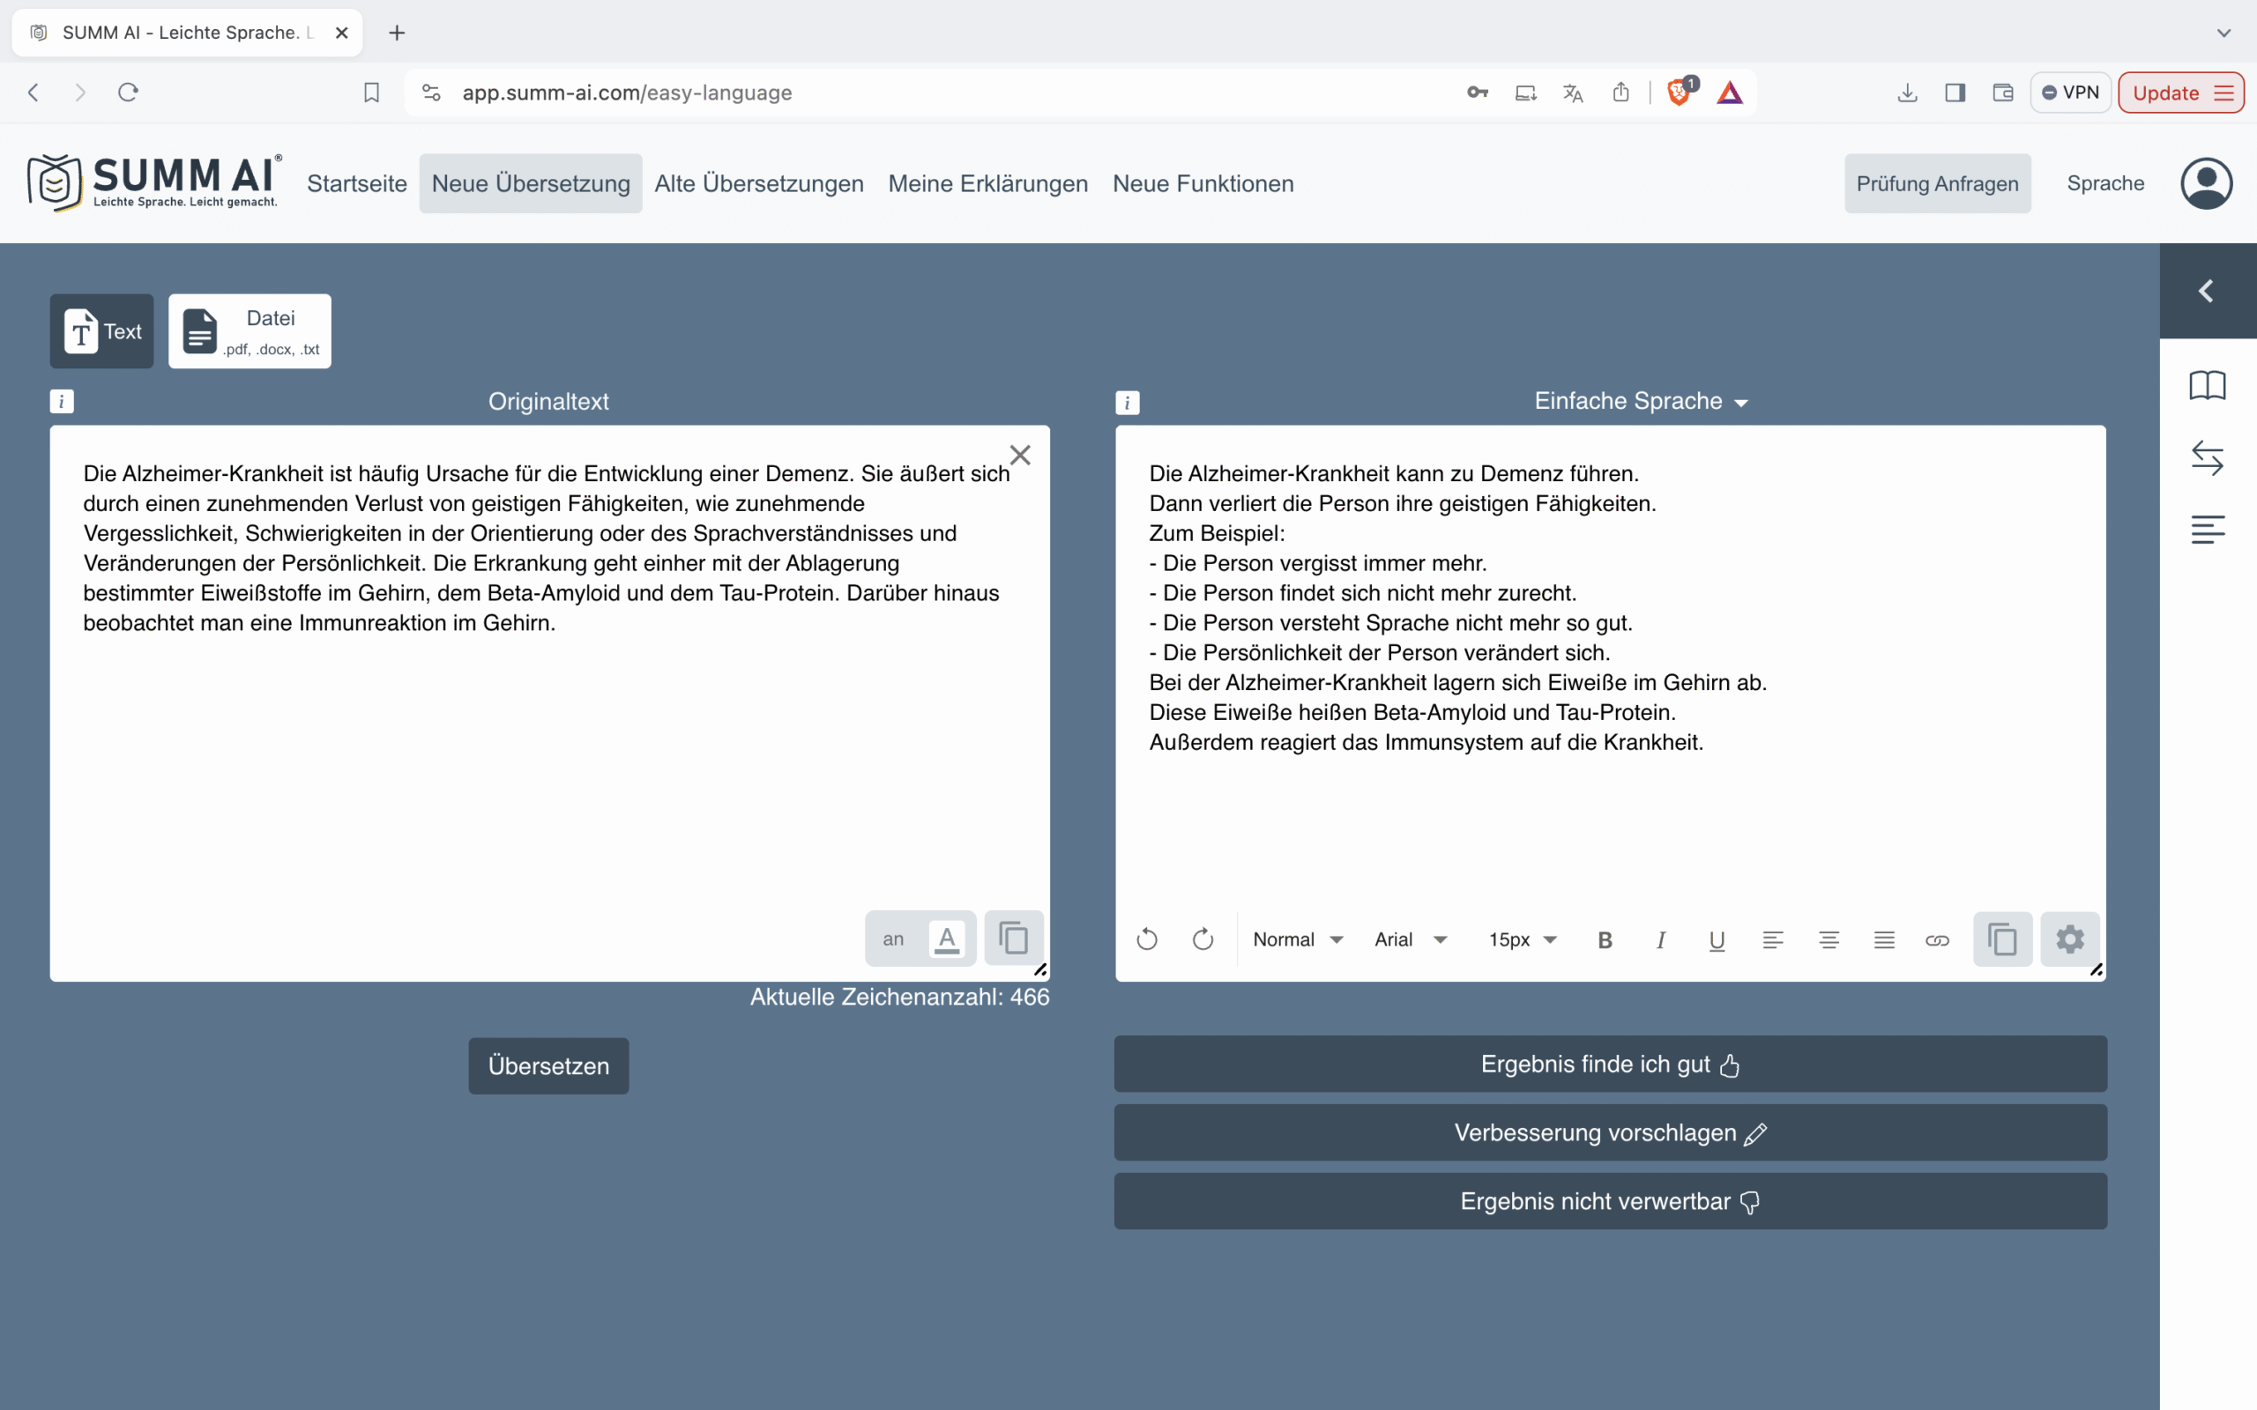The image size is (2257, 1410).
Task: Undo the last edit in the translation editor
Action: (x=1147, y=940)
